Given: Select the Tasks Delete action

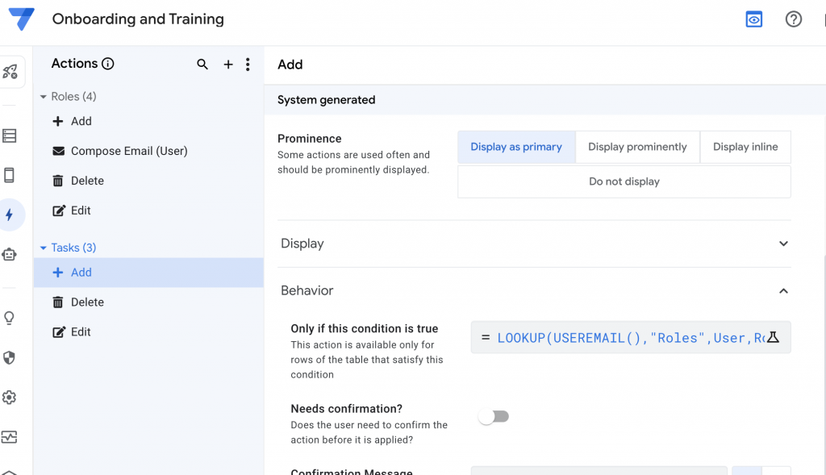Looking at the screenshot, I should tap(87, 302).
